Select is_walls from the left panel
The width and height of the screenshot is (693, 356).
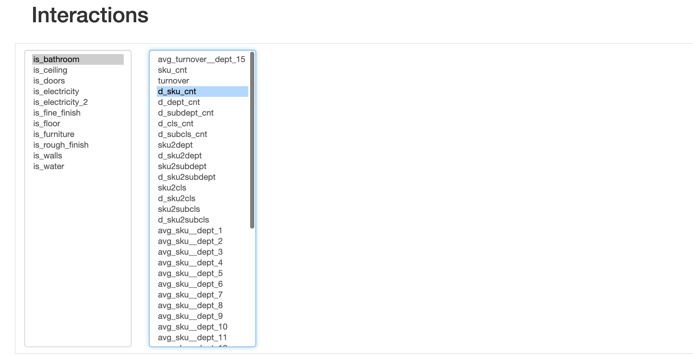click(48, 155)
